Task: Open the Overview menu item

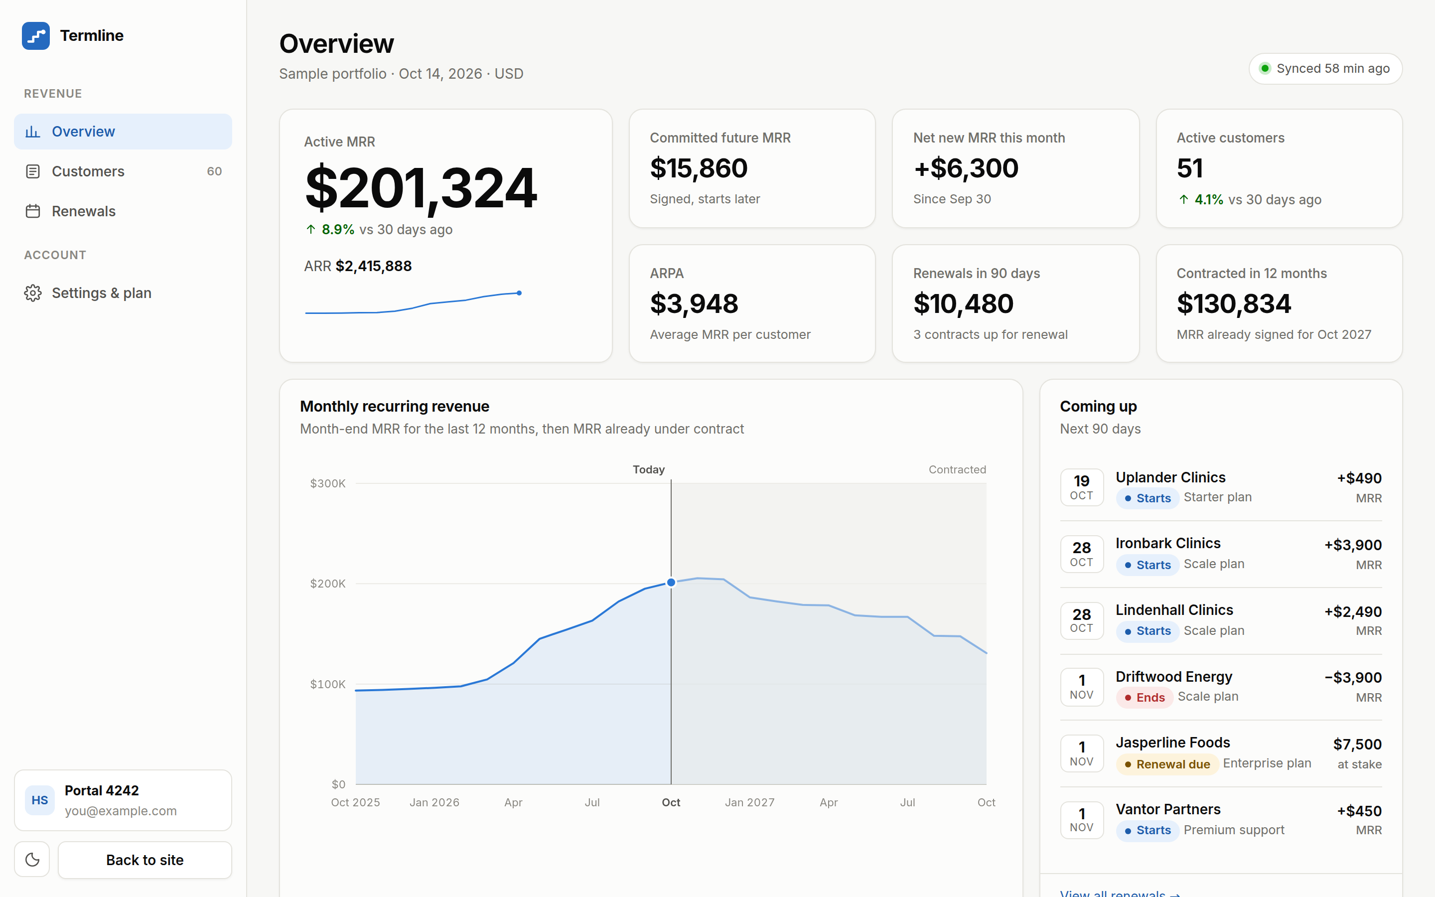Action: (x=123, y=132)
